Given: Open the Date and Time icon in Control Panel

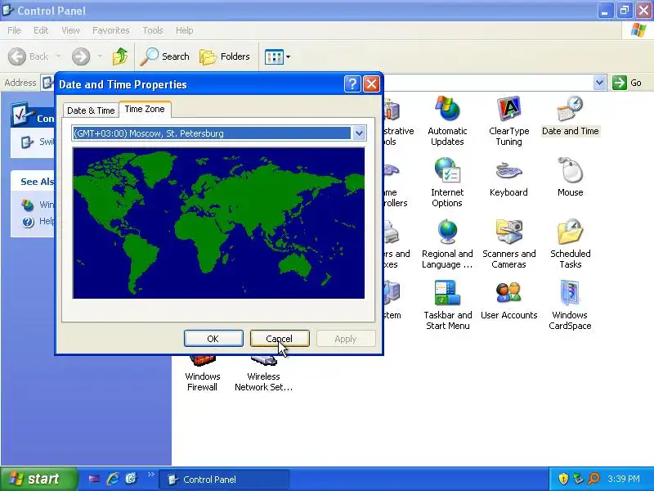Looking at the screenshot, I should [x=570, y=116].
